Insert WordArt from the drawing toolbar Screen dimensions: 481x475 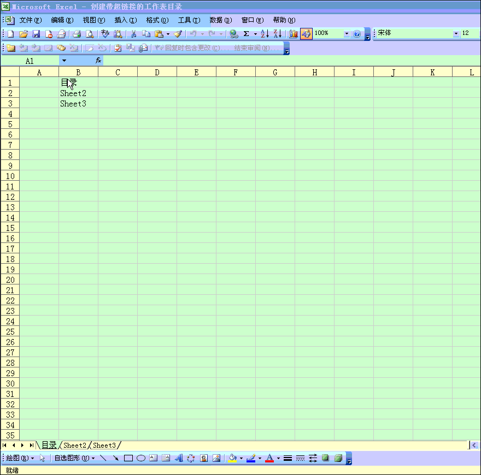pos(178,458)
